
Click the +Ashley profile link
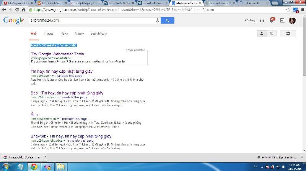(250, 20)
